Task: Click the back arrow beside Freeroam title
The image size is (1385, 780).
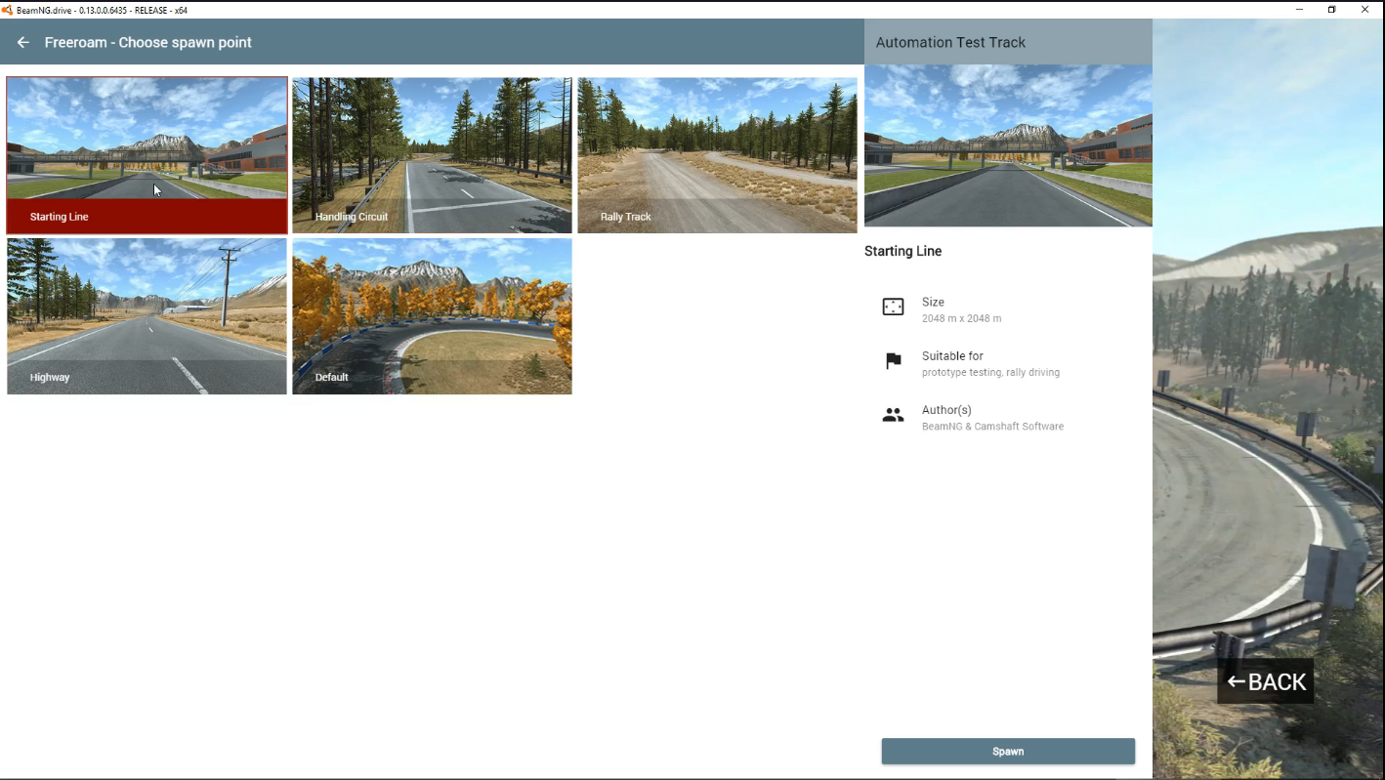Action: (23, 42)
